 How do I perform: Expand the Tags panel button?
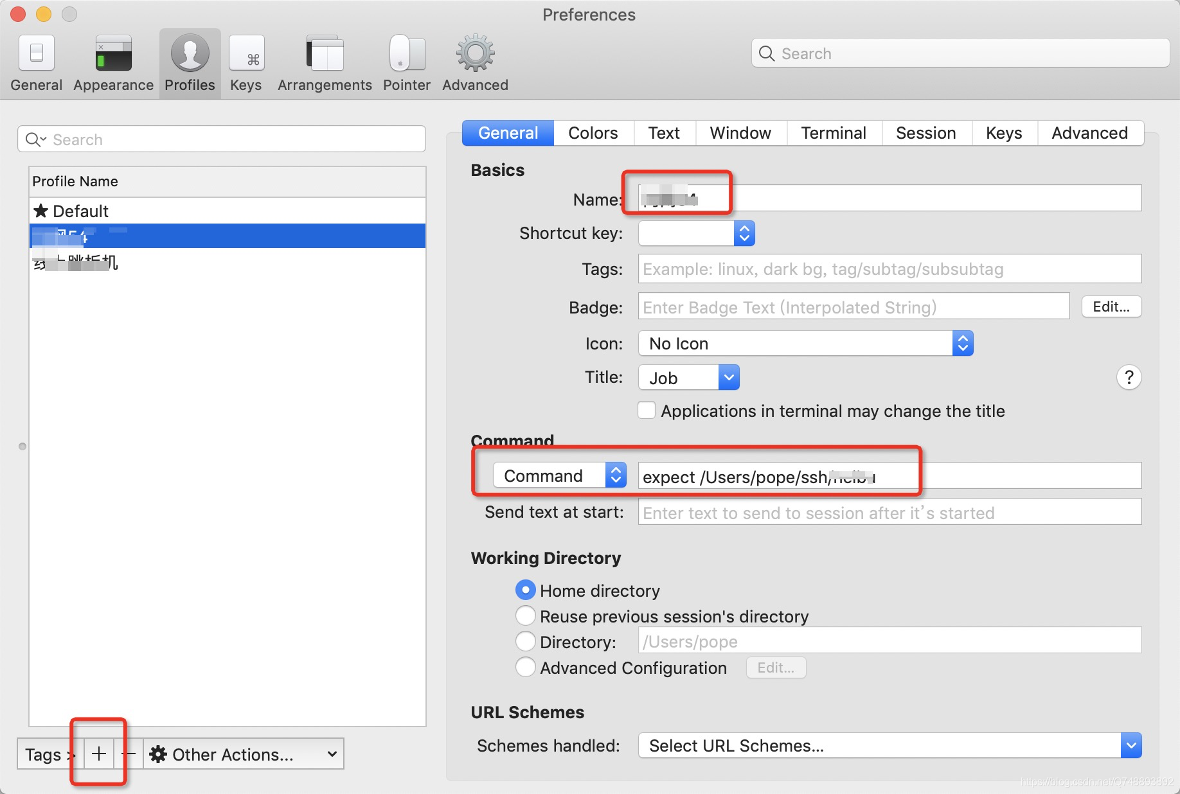pyautogui.click(x=50, y=754)
